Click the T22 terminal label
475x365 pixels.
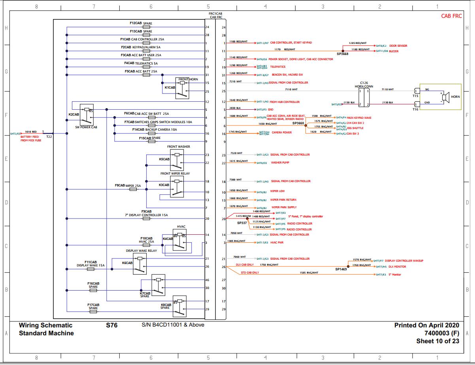[49, 137]
